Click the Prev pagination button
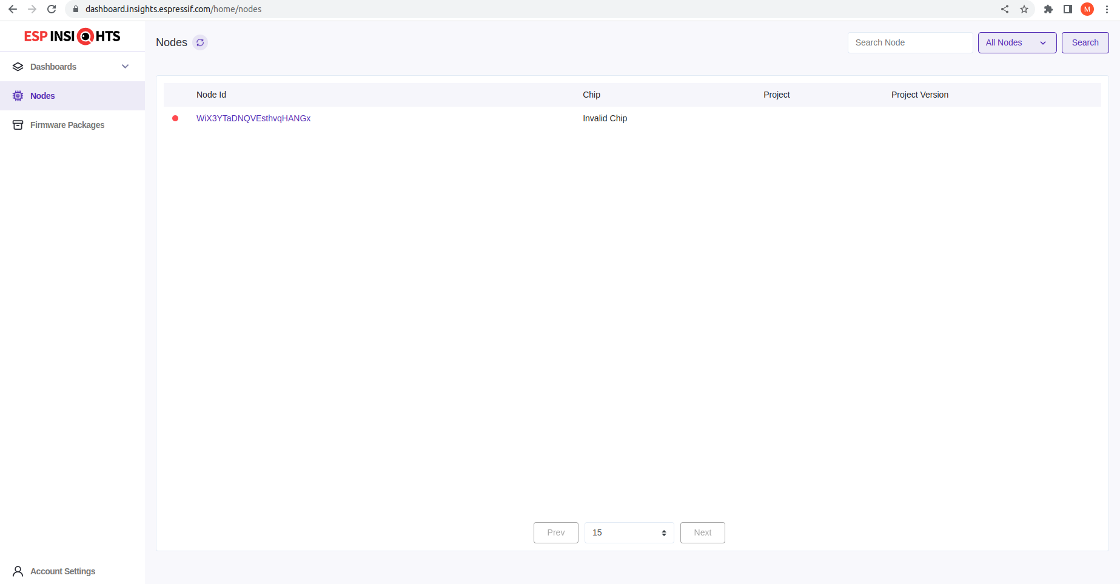Screen dimensions: 1120x584 (556, 532)
